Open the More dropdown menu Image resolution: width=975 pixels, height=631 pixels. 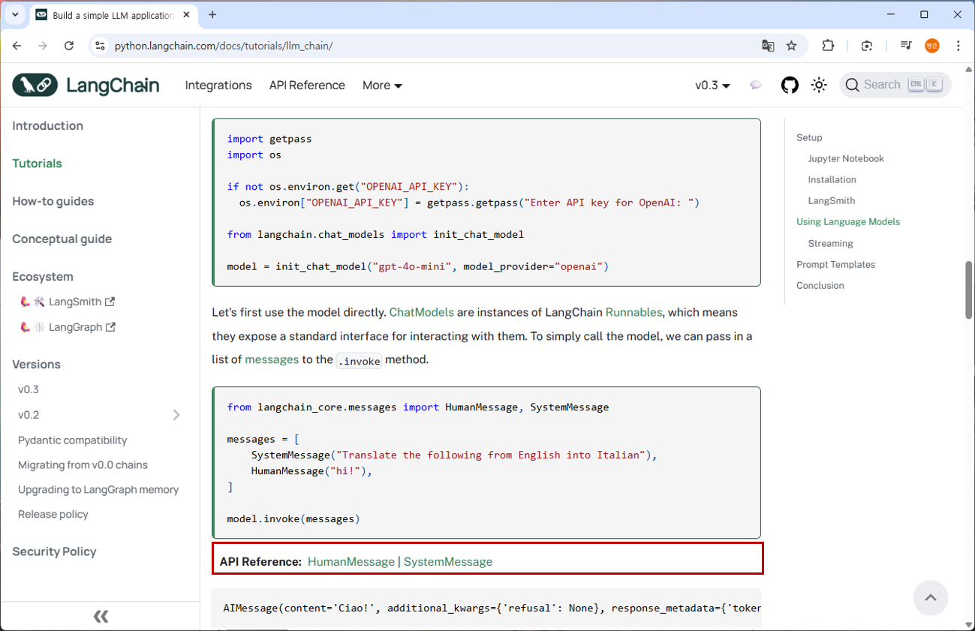point(382,85)
